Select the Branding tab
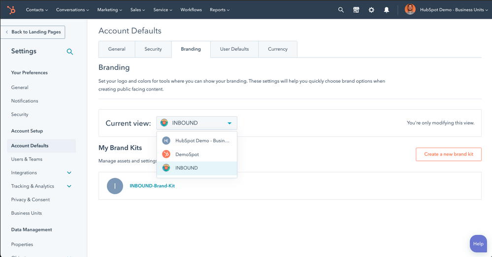This screenshot has width=492, height=257. [191, 49]
